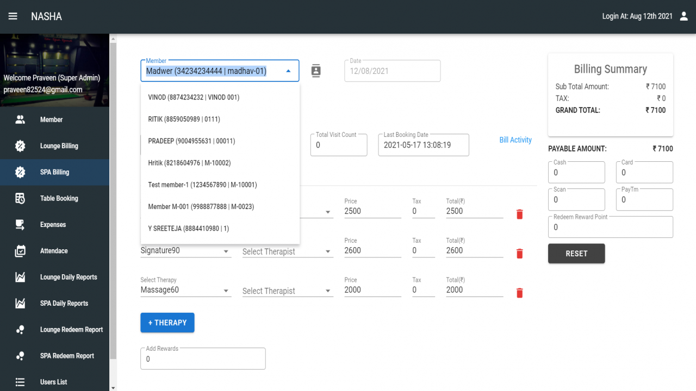The height and width of the screenshot is (391, 696).
Task: Collapse the Member dropdown arrow
Action: (x=288, y=71)
